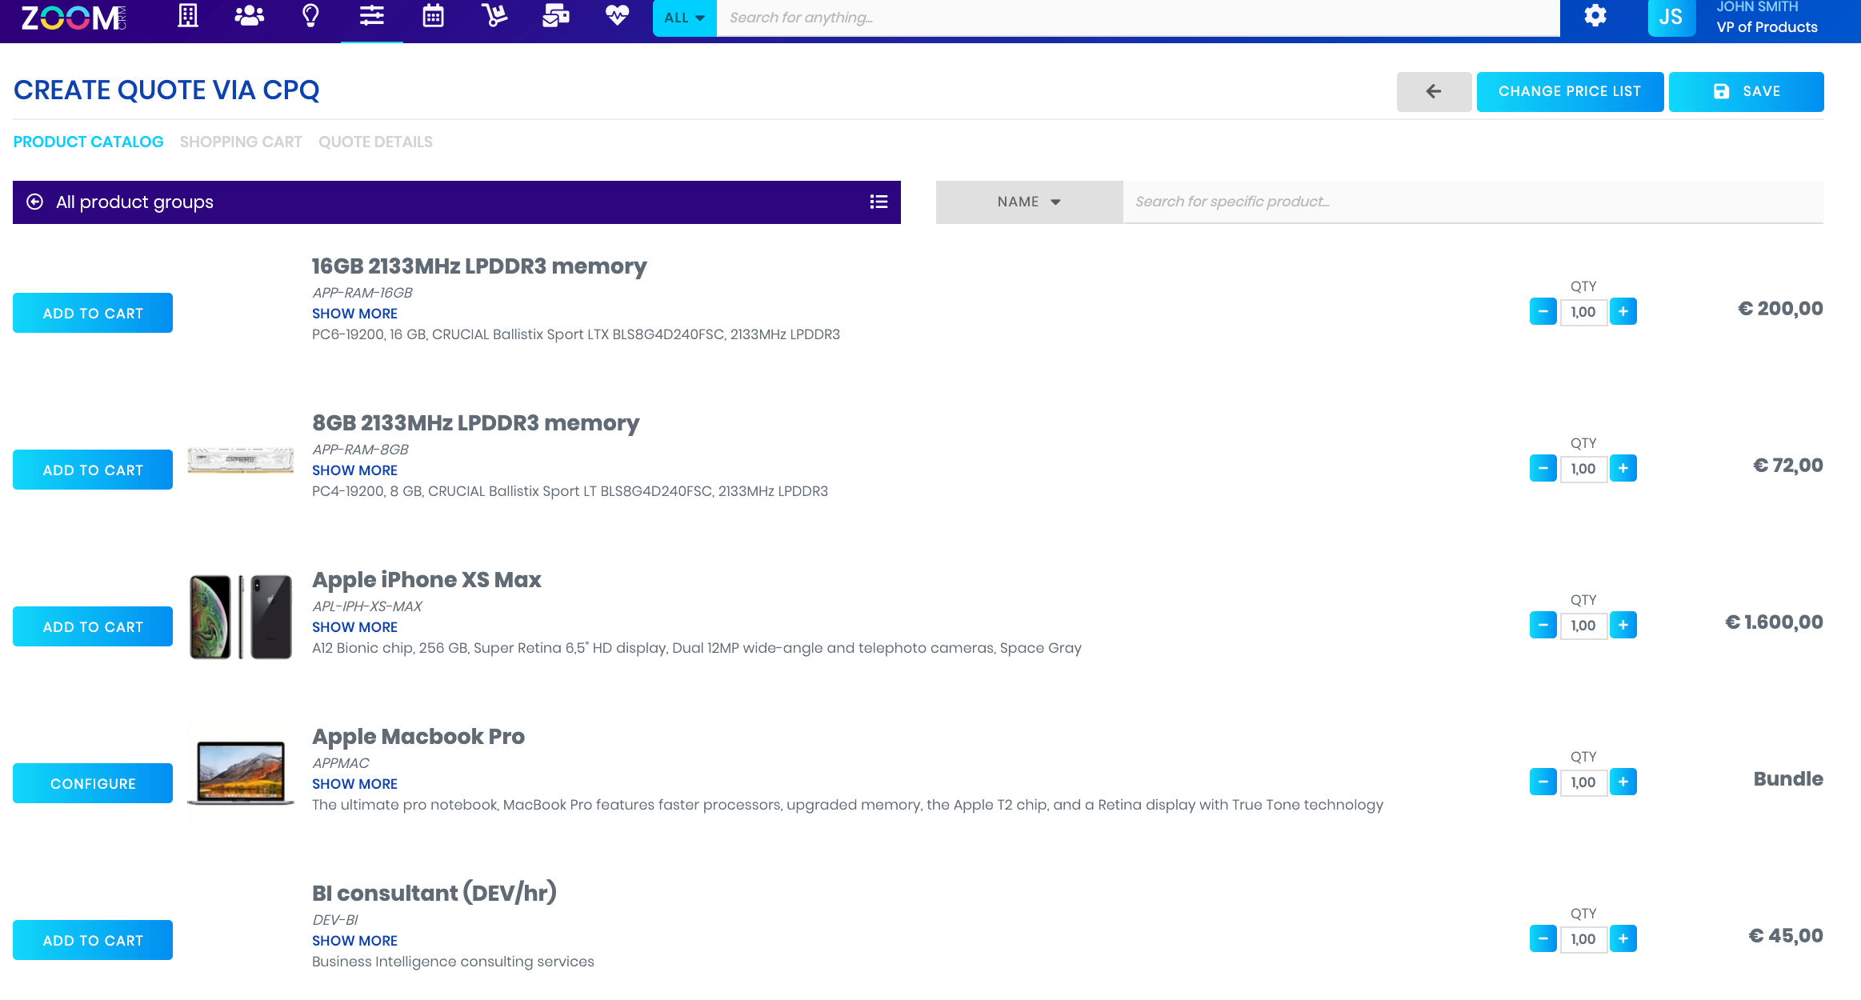Expand SHOW MORE for Apple Macbook Pro
Screen dimensions: 1861x1000
(x=354, y=784)
